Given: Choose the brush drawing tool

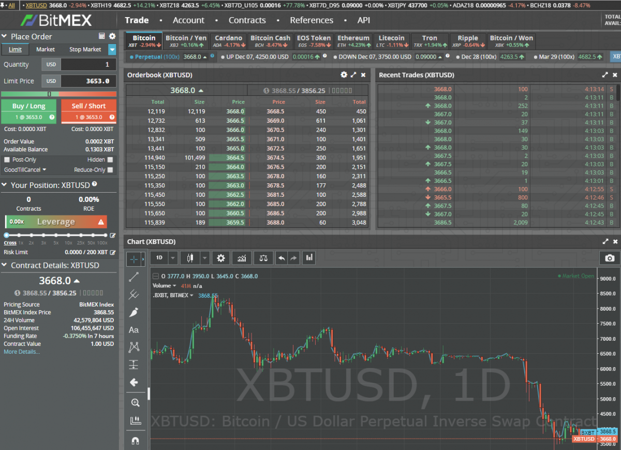Looking at the screenshot, I should (134, 312).
